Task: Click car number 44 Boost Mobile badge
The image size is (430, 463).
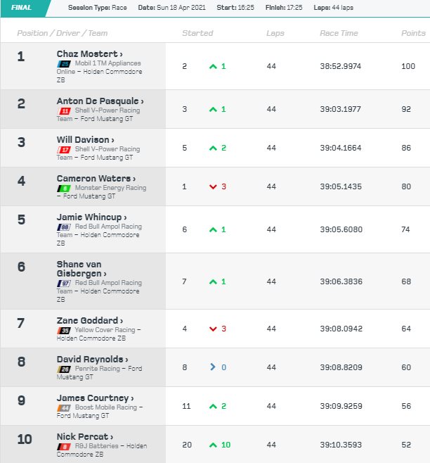Action: (x=64, y=408)
